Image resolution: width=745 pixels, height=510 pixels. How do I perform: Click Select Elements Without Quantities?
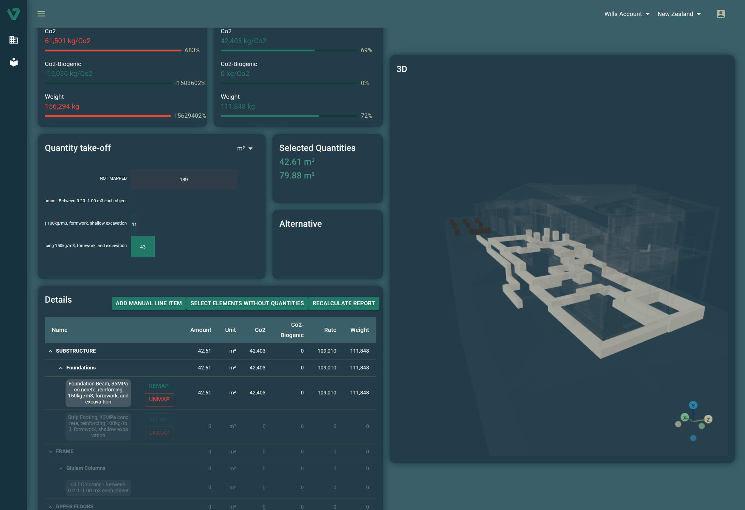pos(247,303)
